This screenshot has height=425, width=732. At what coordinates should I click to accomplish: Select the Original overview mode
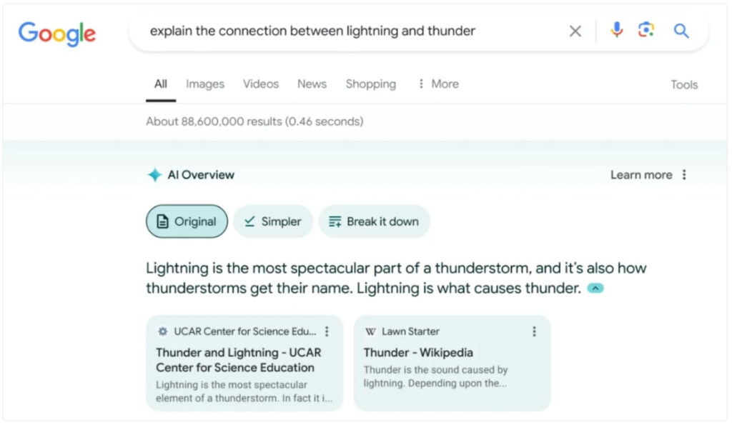(187, 221)
